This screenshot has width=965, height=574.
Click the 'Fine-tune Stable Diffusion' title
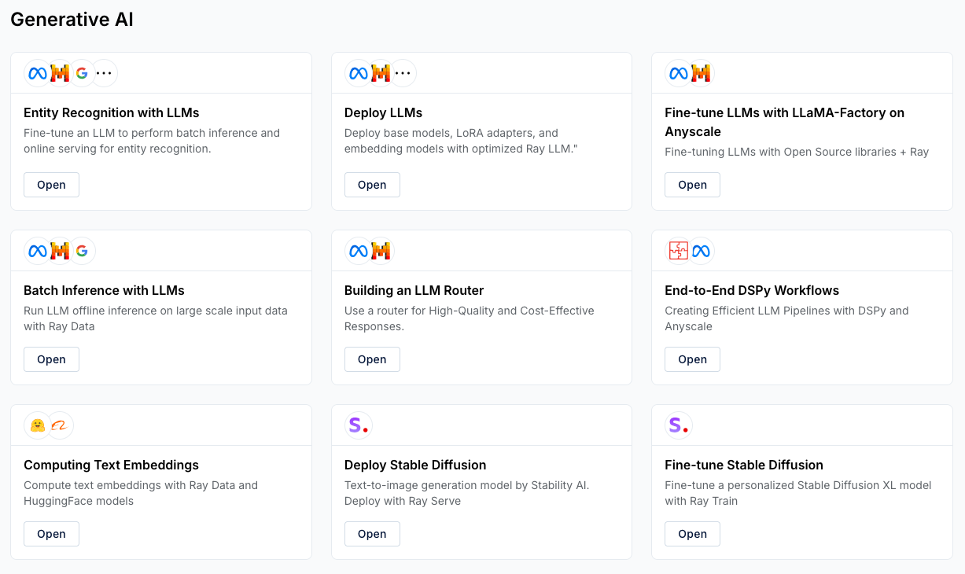[744, 465]
